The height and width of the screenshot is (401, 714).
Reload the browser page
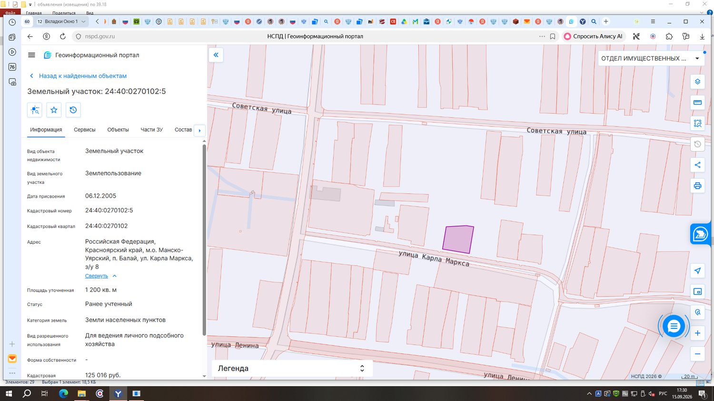click(63, 36)
